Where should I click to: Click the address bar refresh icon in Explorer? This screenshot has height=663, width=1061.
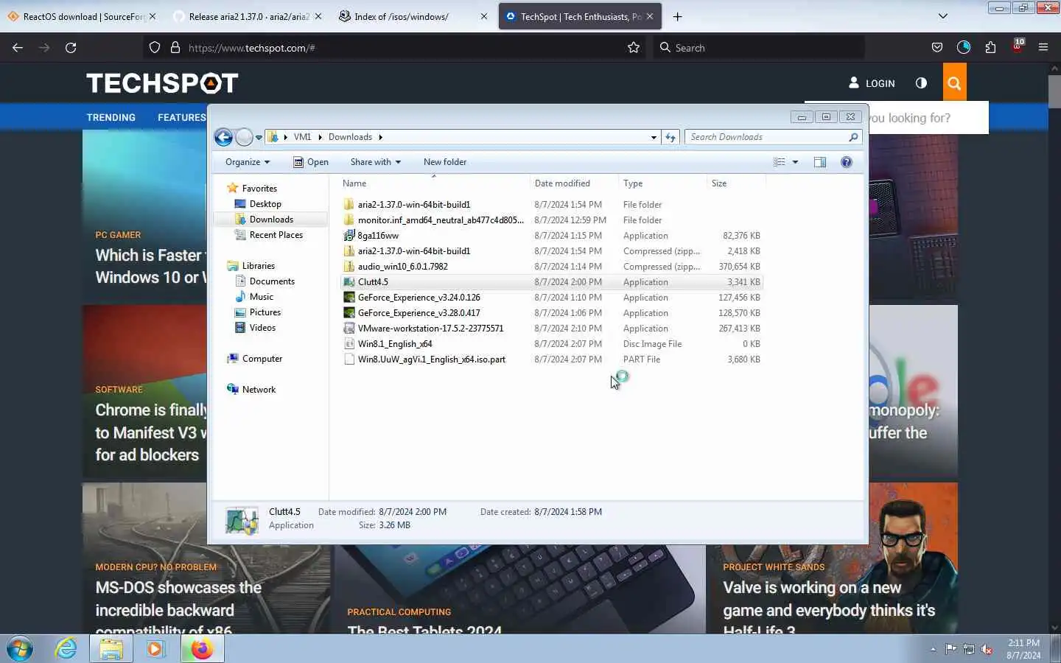(670, 137)
